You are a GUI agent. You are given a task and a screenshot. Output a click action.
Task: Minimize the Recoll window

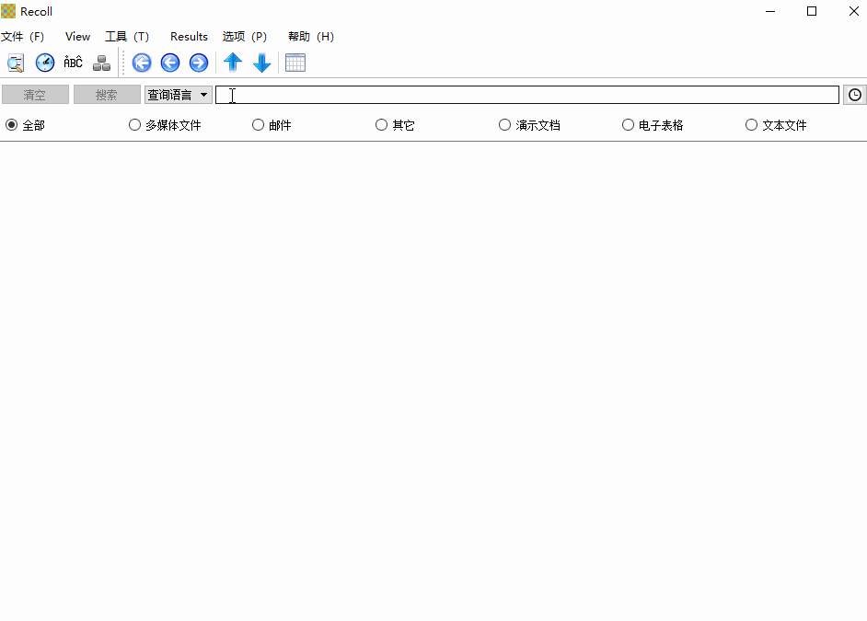(x=770, y=11)
